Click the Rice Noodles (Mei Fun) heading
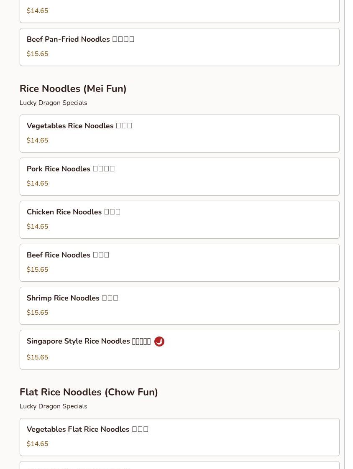Screen dimensions: 353x469 point(73,89)
